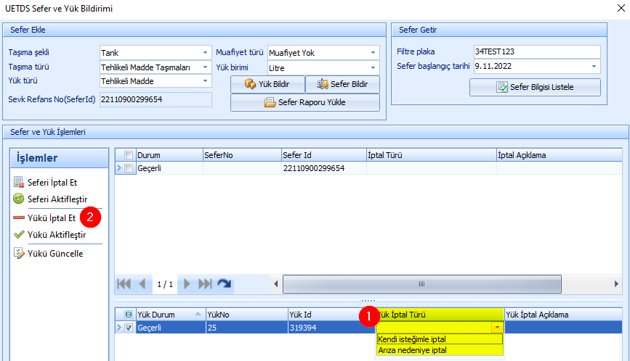
Task: Open Sefer başlangıç tarihi date picker
Action: pos(594,66)
